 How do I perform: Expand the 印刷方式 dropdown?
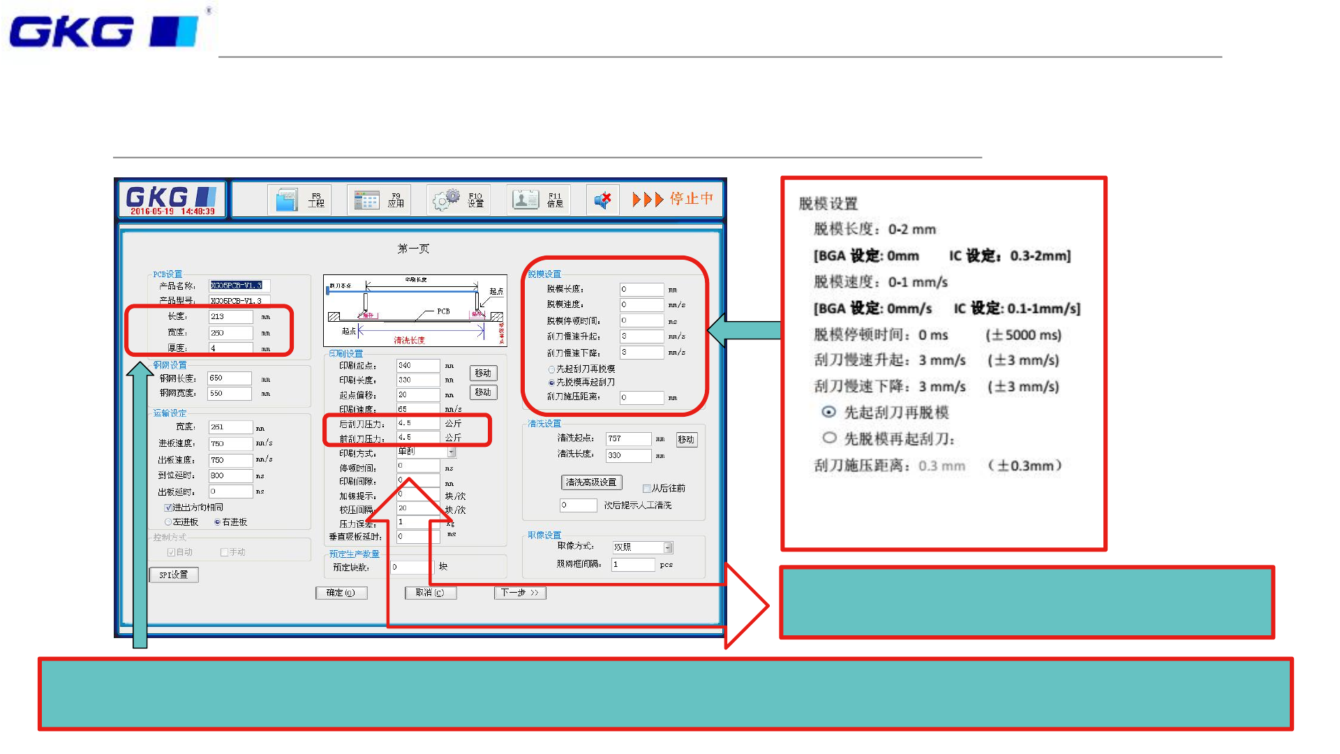click(452, 452)
